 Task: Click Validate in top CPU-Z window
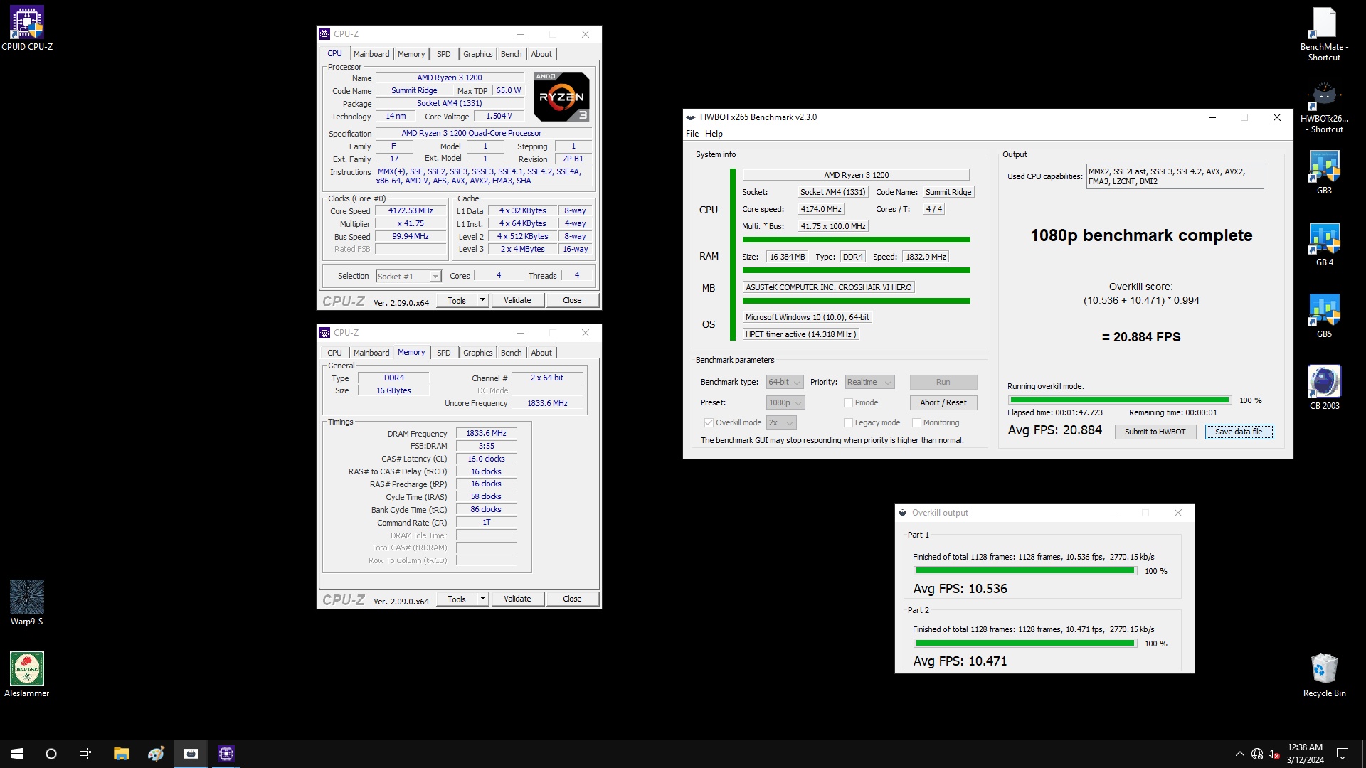click(517, 300)
